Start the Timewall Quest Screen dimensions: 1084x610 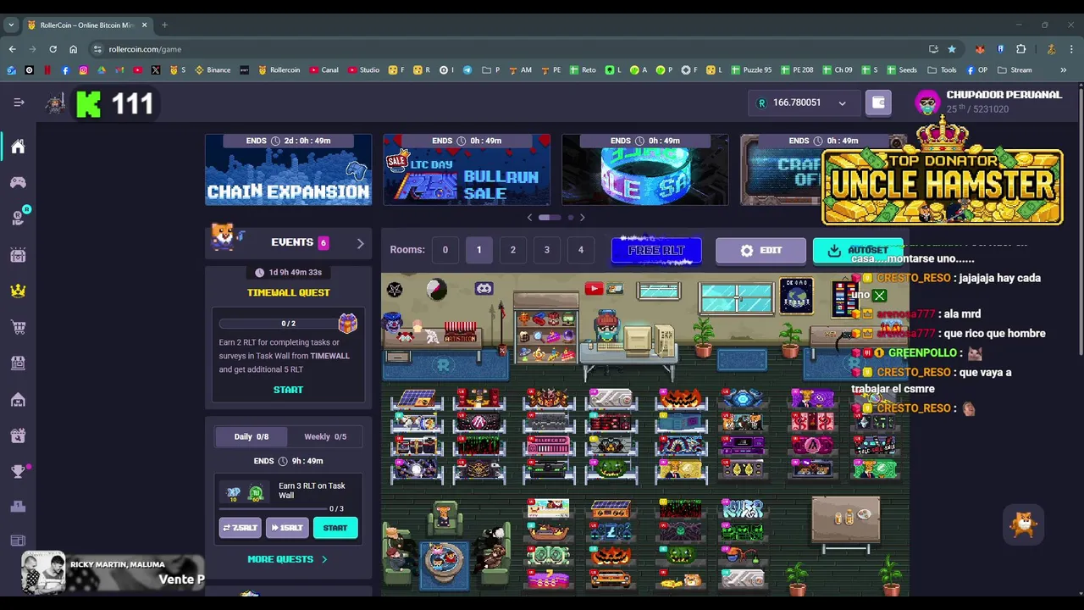pyautogui.click(x=288, y=390)
